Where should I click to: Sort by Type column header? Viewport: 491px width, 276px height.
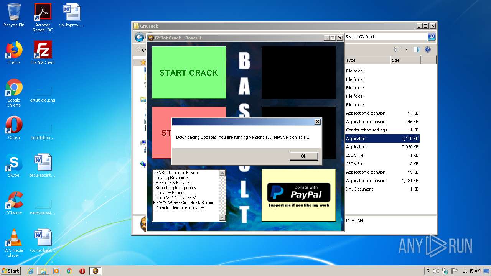click(367, 60)
